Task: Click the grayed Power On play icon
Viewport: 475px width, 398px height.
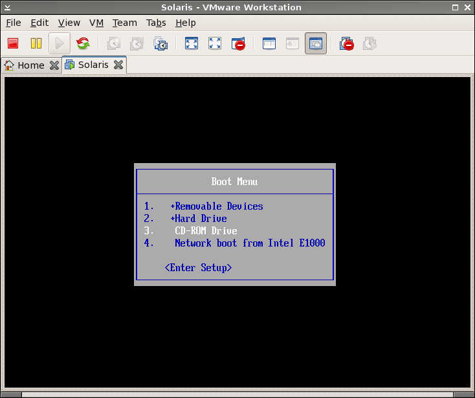Action: 60,43
